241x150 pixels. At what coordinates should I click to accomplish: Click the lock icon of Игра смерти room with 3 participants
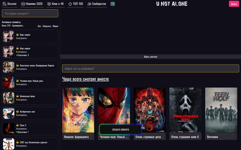pyautogui.click(x=17, y=48)
